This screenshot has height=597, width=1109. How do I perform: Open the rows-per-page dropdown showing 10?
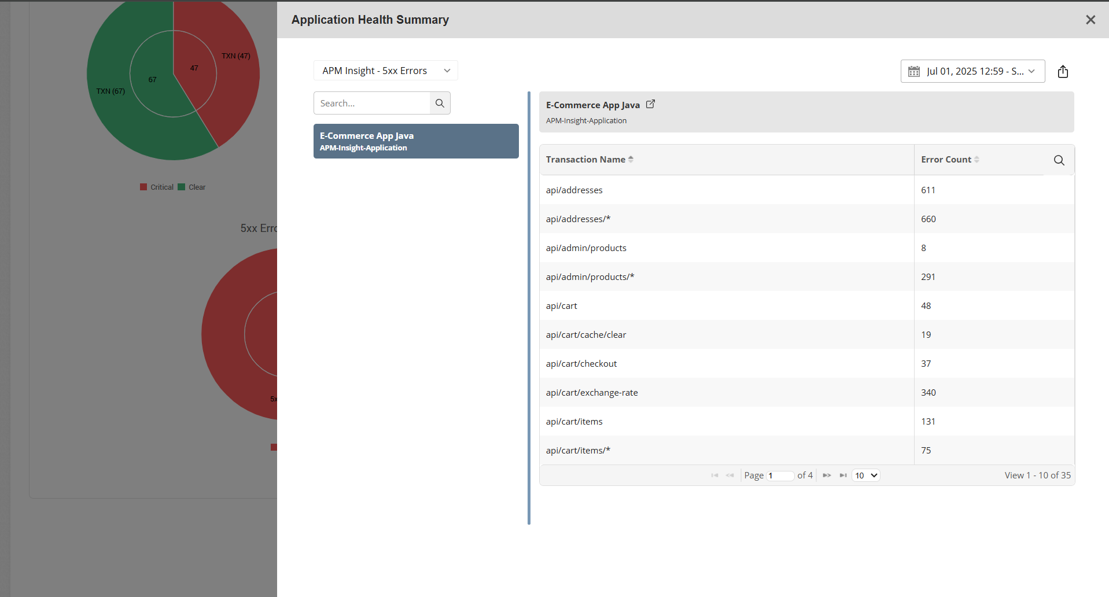pos(865,475)
